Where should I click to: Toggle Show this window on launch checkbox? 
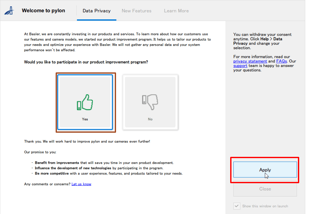pos(237,206)
